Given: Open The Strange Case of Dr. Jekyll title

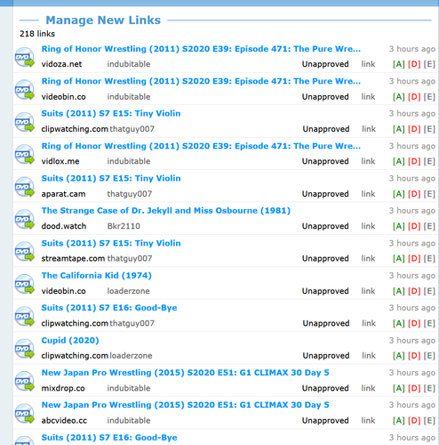Looking at the screenshot, I should click(166, 211).
